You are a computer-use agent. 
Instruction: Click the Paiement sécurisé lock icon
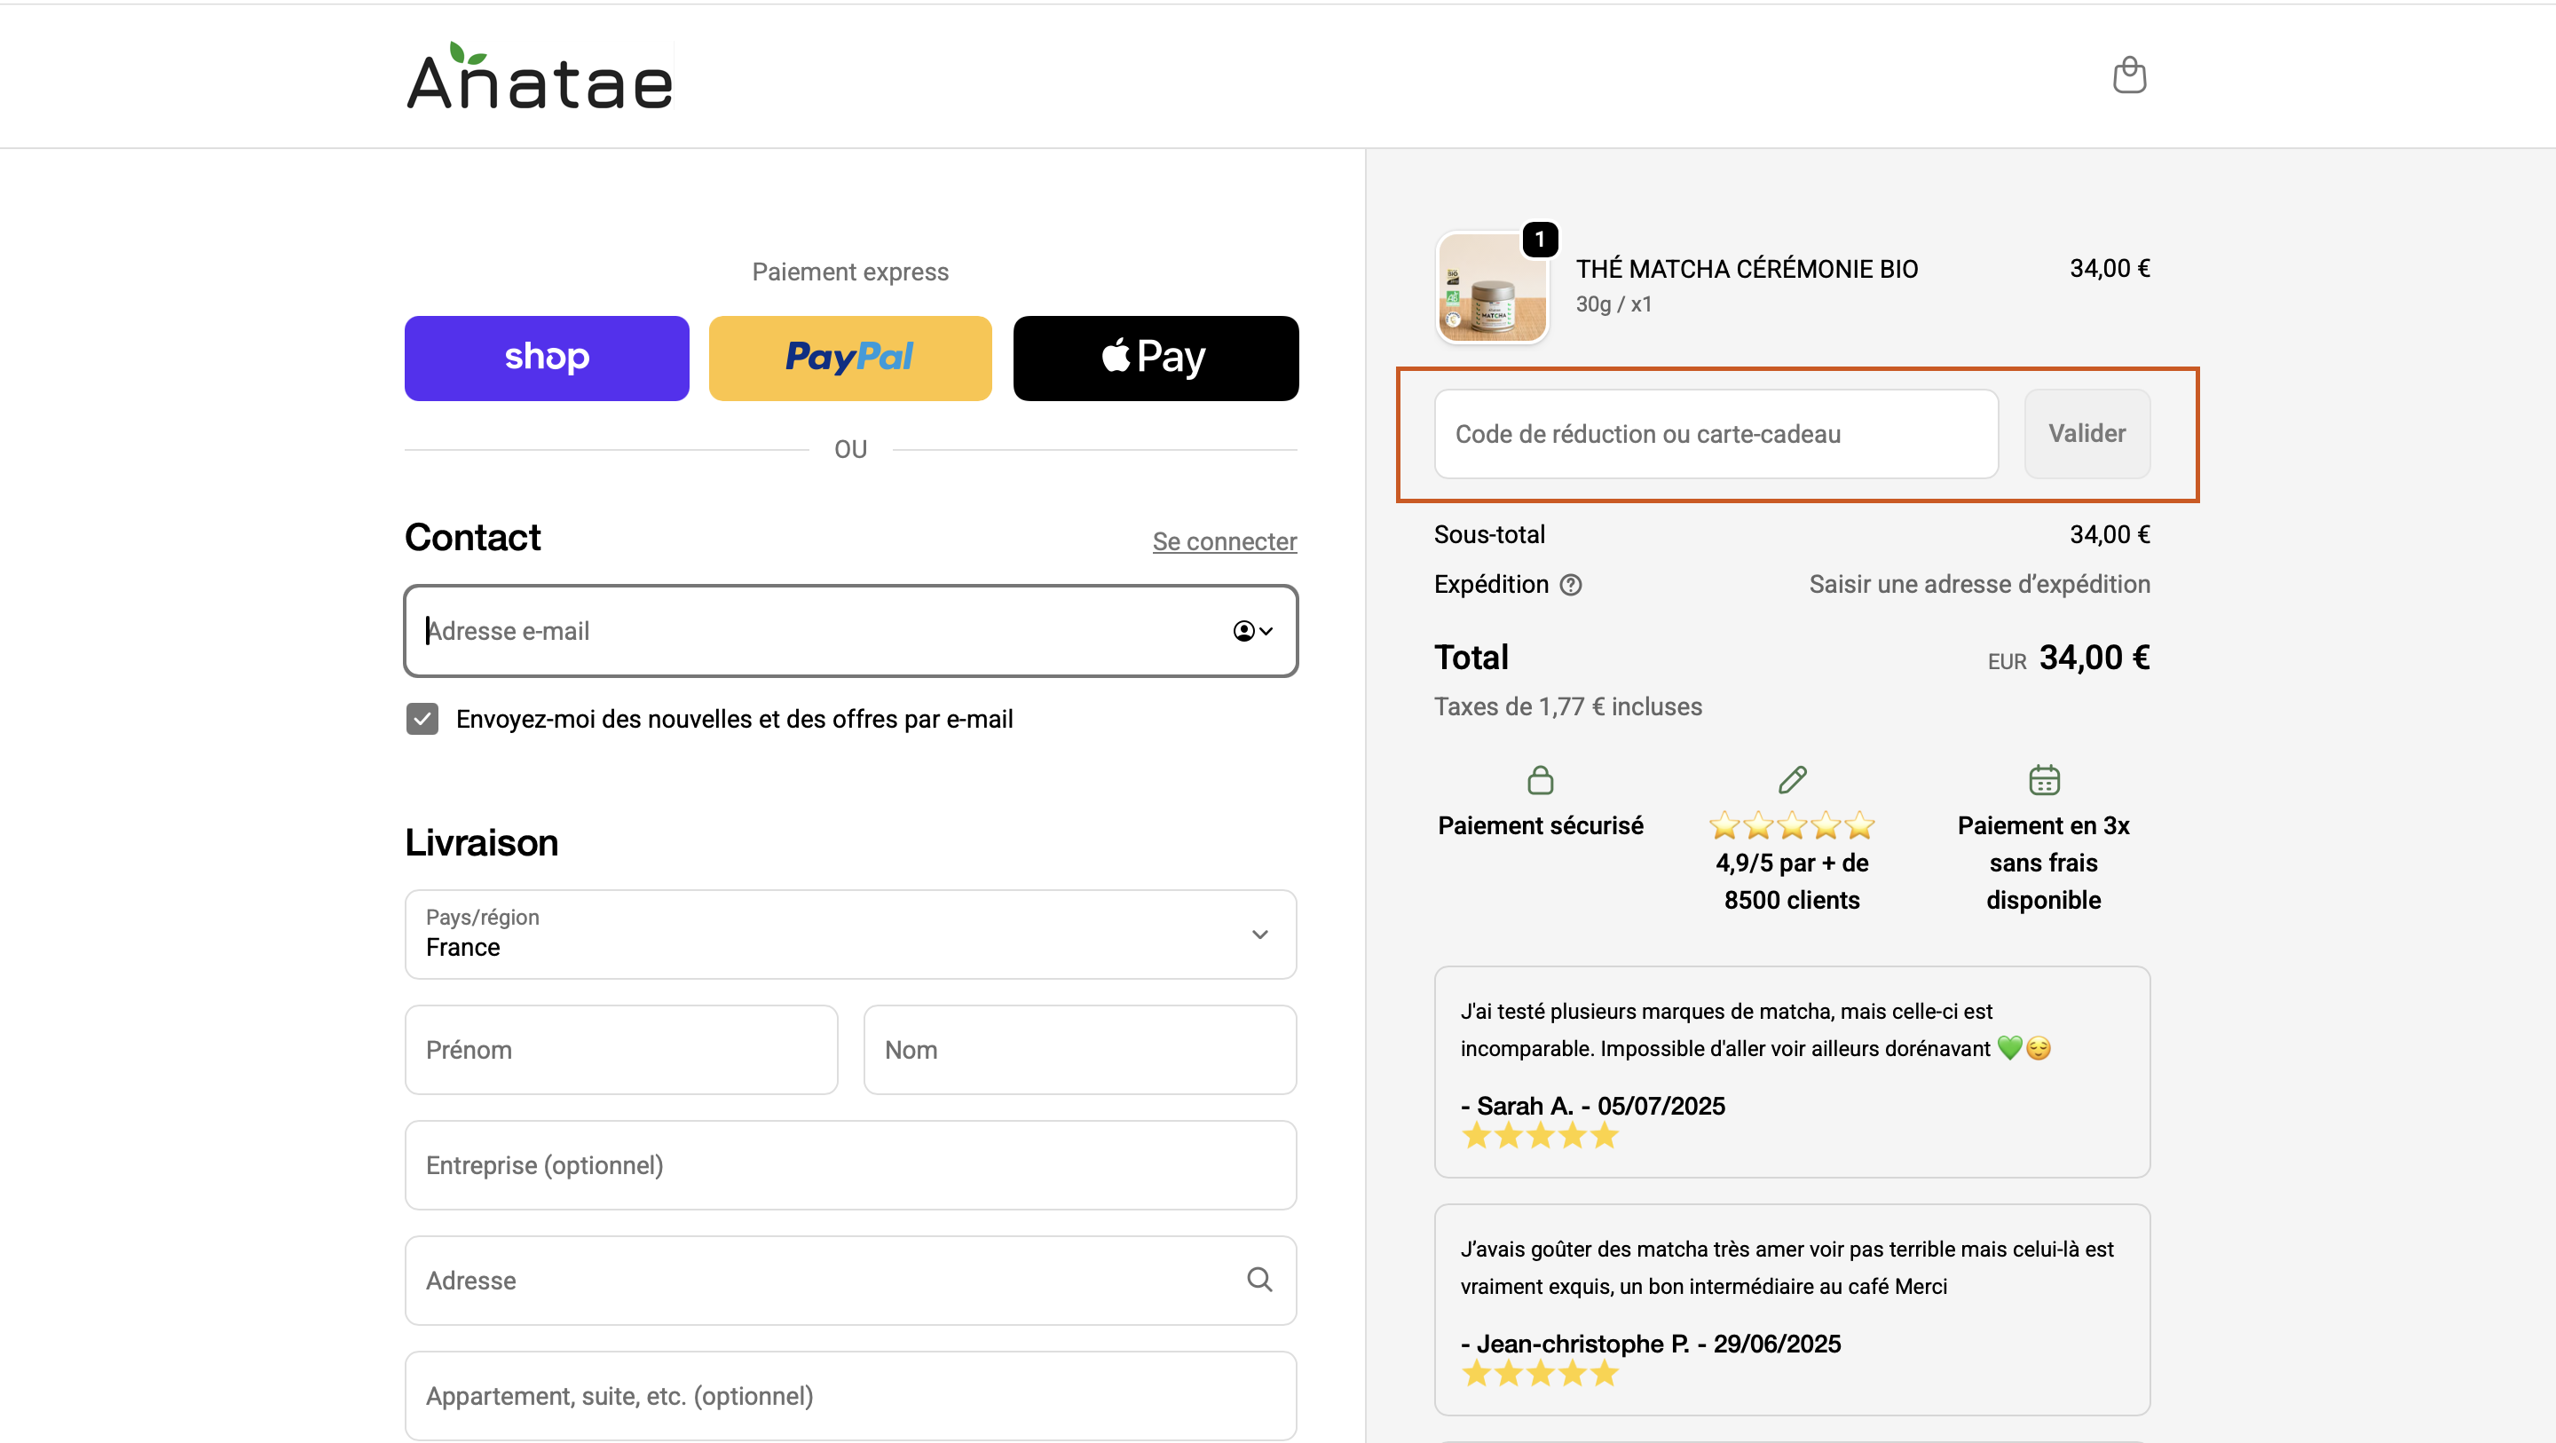pyautogui.click(x=1540, y=780)
